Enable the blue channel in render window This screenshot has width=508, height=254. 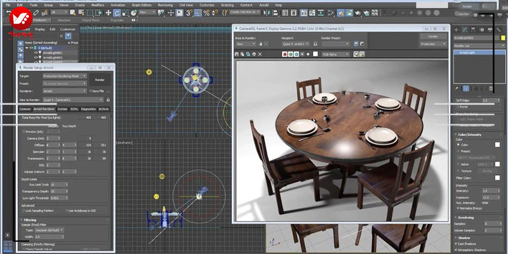point(297,54)
